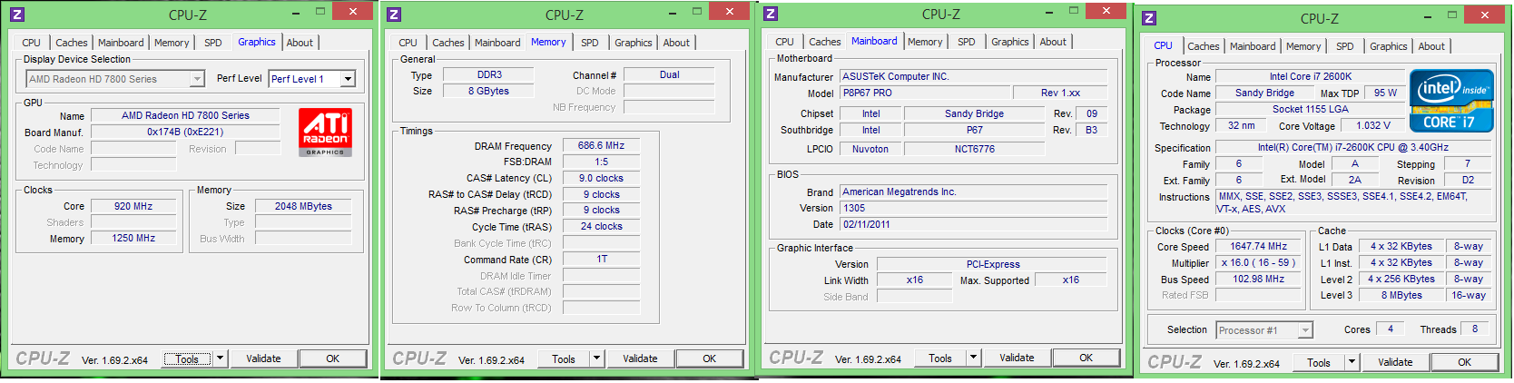
Task: Click the BIOS date 02/11/2011
Action: click(973, 224)
